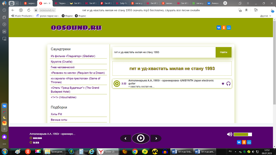Open the mail icon in browser sidebar
Image resolution: width=276 pixels, height=155 pixels.
4,123
